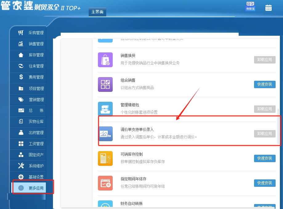Switch to the 主界面 tab
Screen dimensions: 283x209
coord(97,12)
